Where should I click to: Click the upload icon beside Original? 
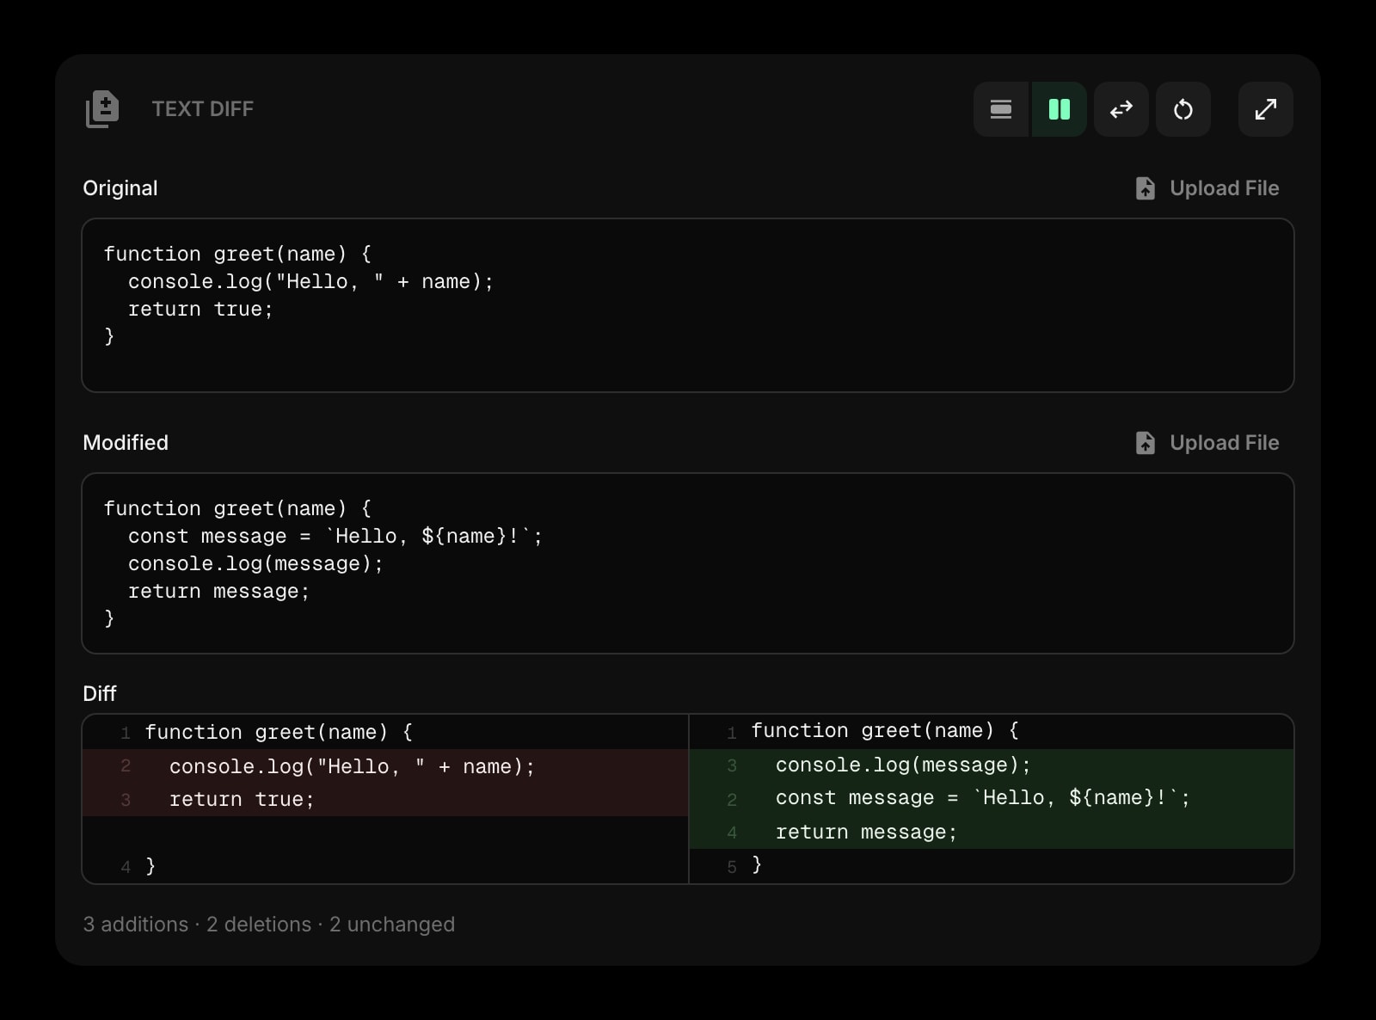1145,188
